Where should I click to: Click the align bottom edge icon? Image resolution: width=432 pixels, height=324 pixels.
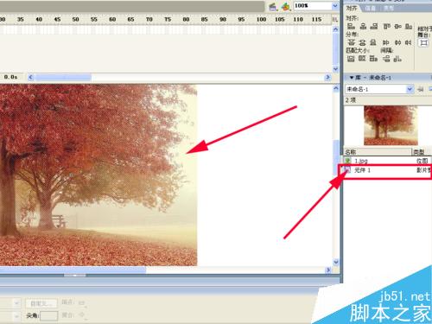(x=409, y=27)
